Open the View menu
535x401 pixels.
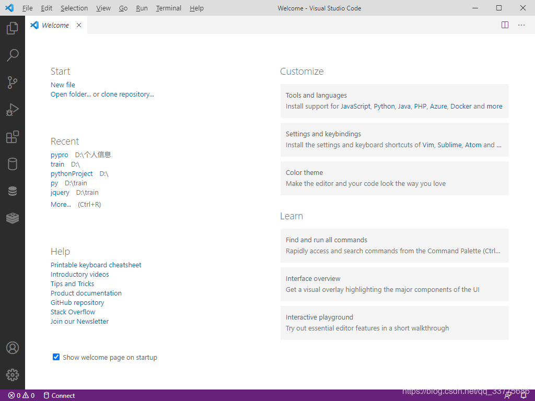(x=103, y=8)
